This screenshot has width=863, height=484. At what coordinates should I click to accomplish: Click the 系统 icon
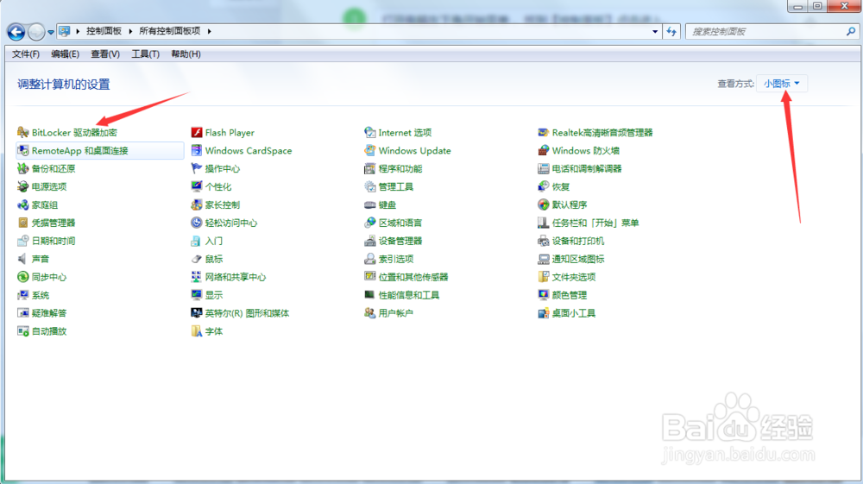[x=22, y=295]
